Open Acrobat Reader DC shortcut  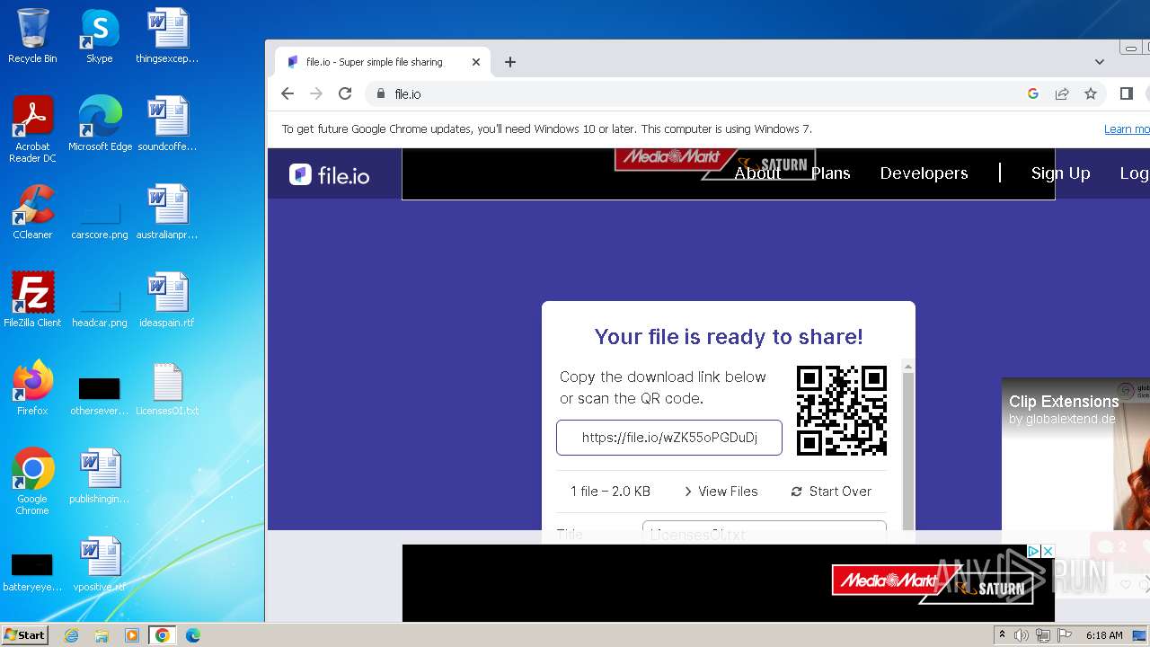tap(32, 129)
